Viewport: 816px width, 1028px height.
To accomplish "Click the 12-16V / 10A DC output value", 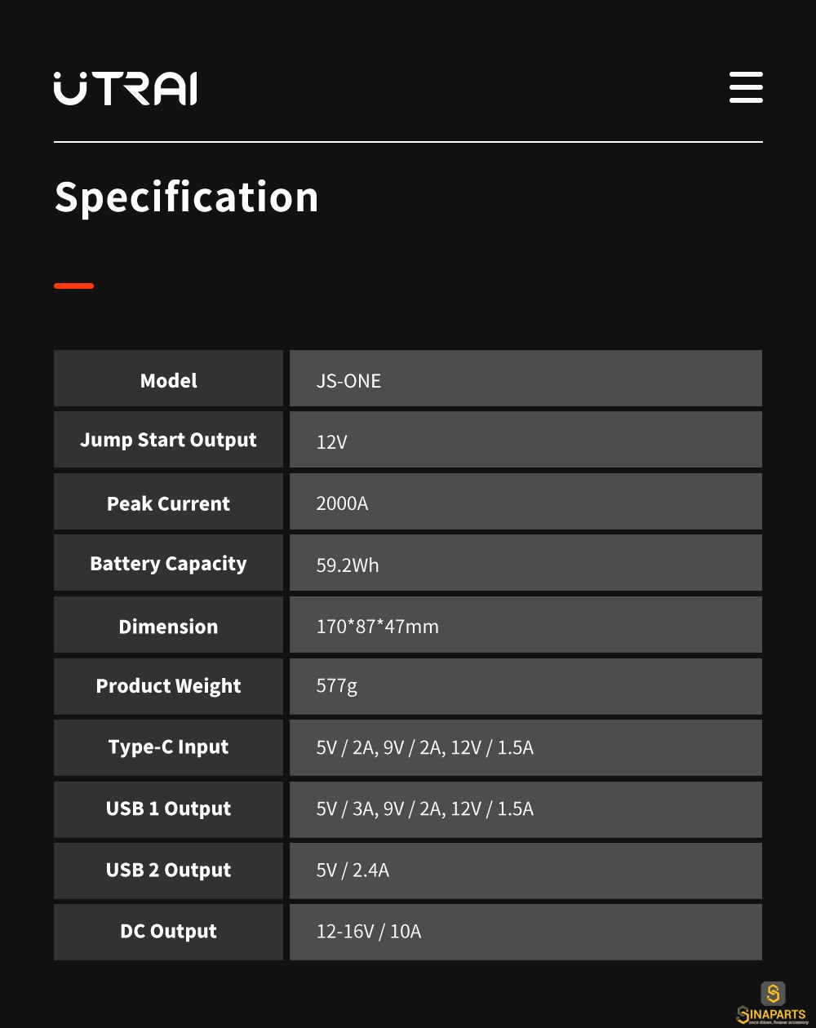I will pyautogui.click(x=369, y=932).
